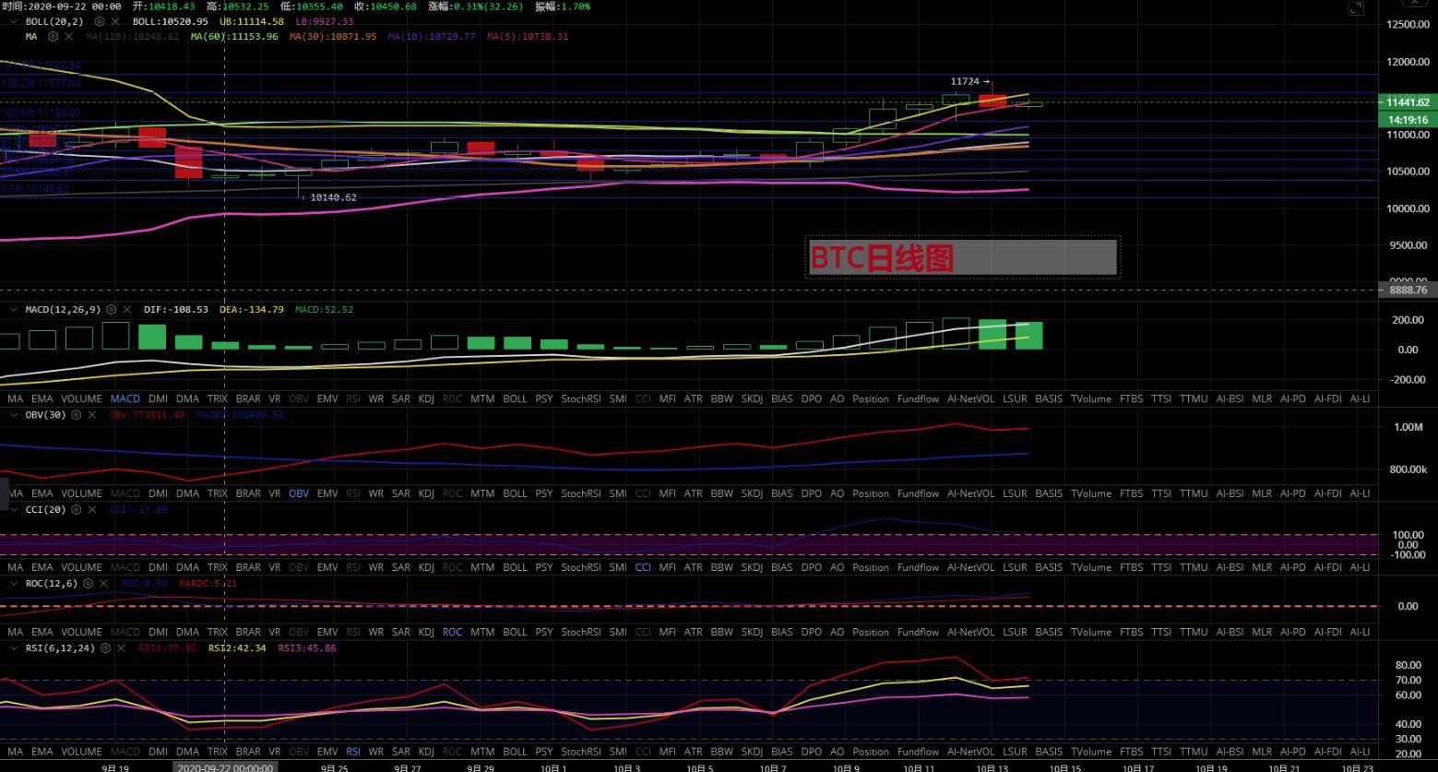Select StochRSI tab below the OBV panel

point(580,493)
